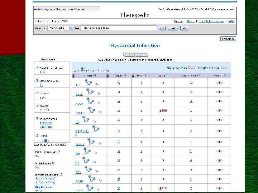Open gene network icon in IL6 row

(87, 150)
